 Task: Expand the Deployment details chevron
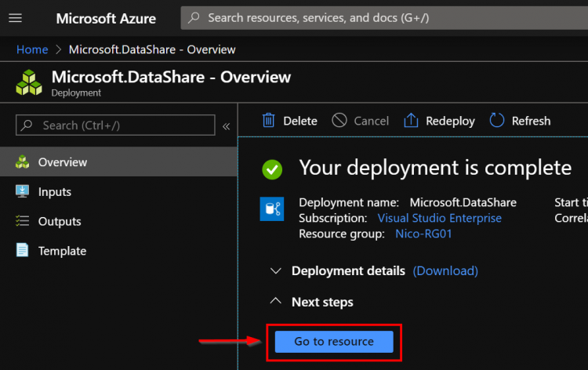click(x=276, y=270)
